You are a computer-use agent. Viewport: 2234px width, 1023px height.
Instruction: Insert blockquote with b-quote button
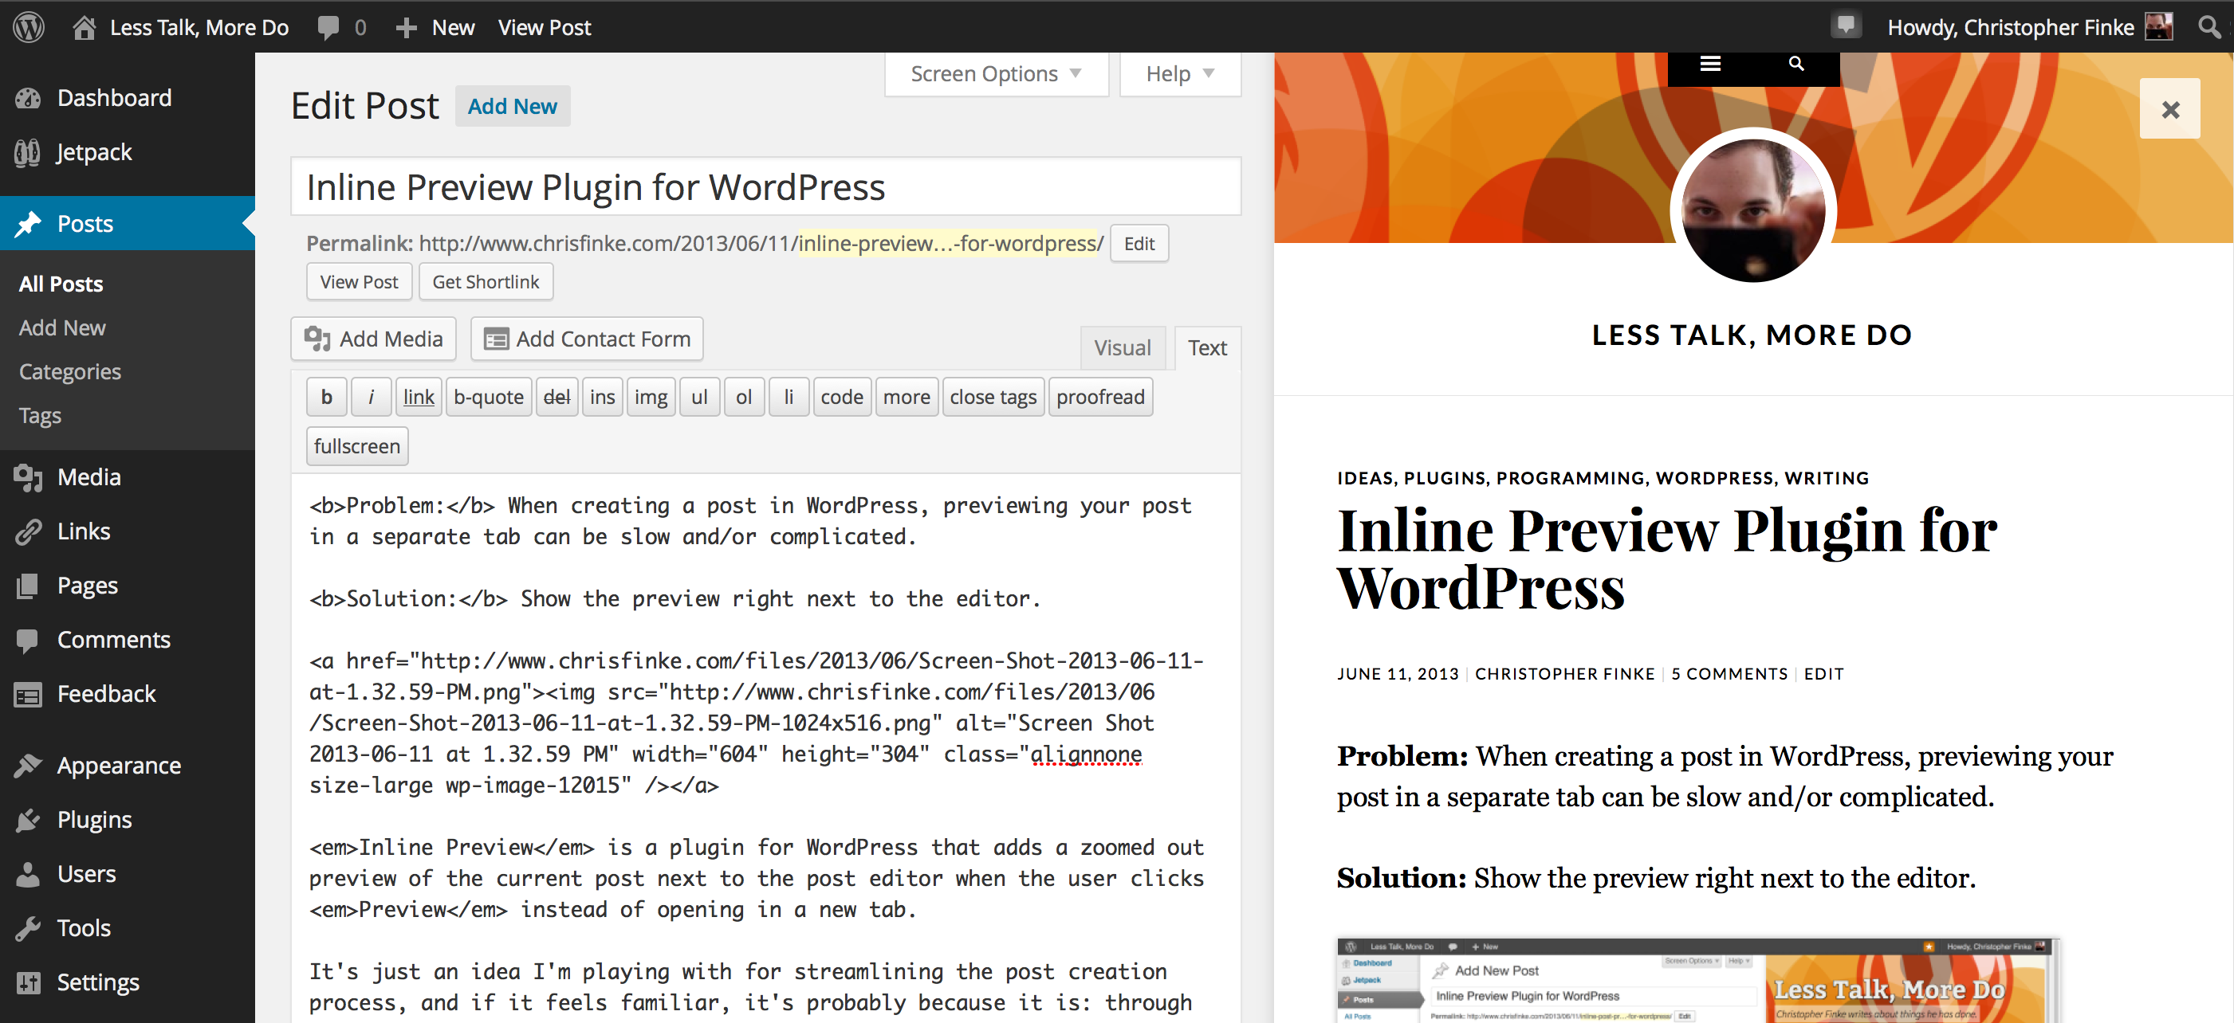point(488,397)
